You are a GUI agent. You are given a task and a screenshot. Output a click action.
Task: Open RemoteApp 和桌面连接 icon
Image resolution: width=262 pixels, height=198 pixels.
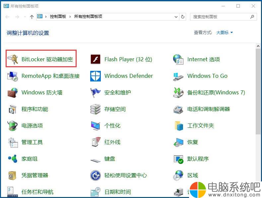(x=12, y=76)
